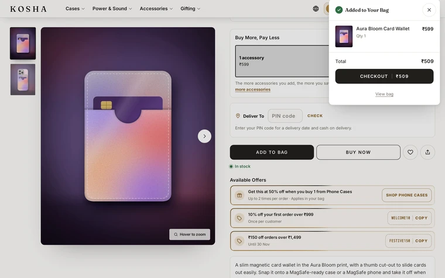445x278 pixels.
Task: Click '₹150 off orders over ₹1,499' text
Action: coord(275,238)
